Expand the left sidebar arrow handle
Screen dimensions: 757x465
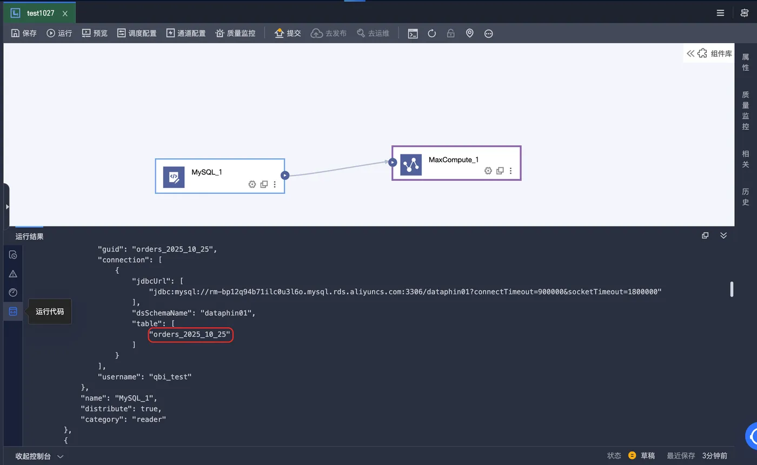point(6,206)
